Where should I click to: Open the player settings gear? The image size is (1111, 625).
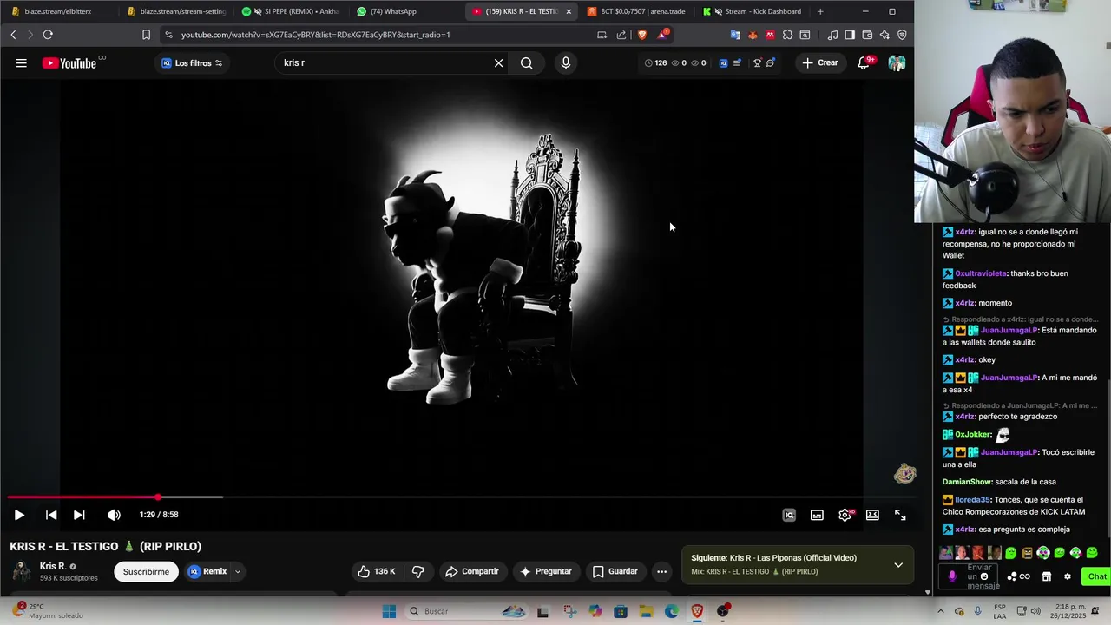(x=845, y=515)
